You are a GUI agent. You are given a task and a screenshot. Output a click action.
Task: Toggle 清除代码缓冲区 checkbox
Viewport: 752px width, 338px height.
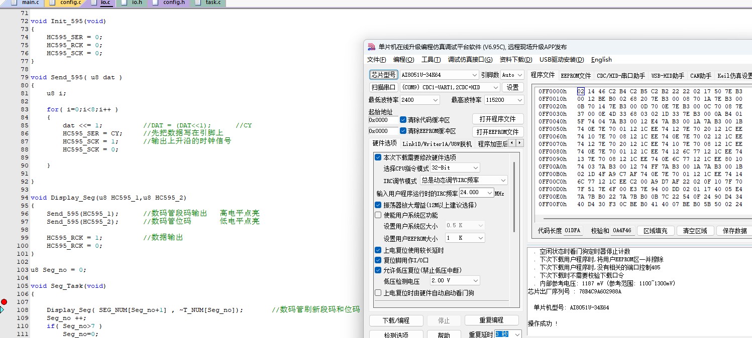pos(403,120)
